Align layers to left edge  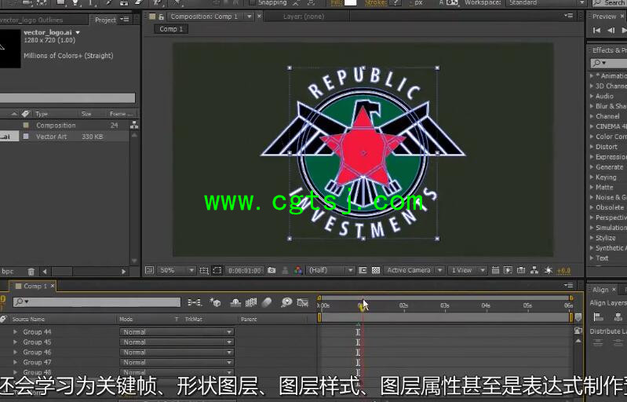point(599,316)
